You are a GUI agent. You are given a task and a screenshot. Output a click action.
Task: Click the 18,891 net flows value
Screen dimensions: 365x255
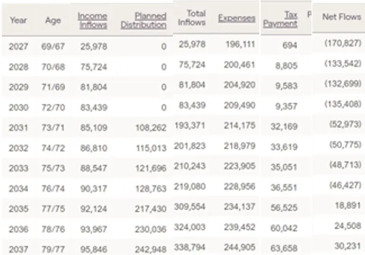tap(348, 205)
